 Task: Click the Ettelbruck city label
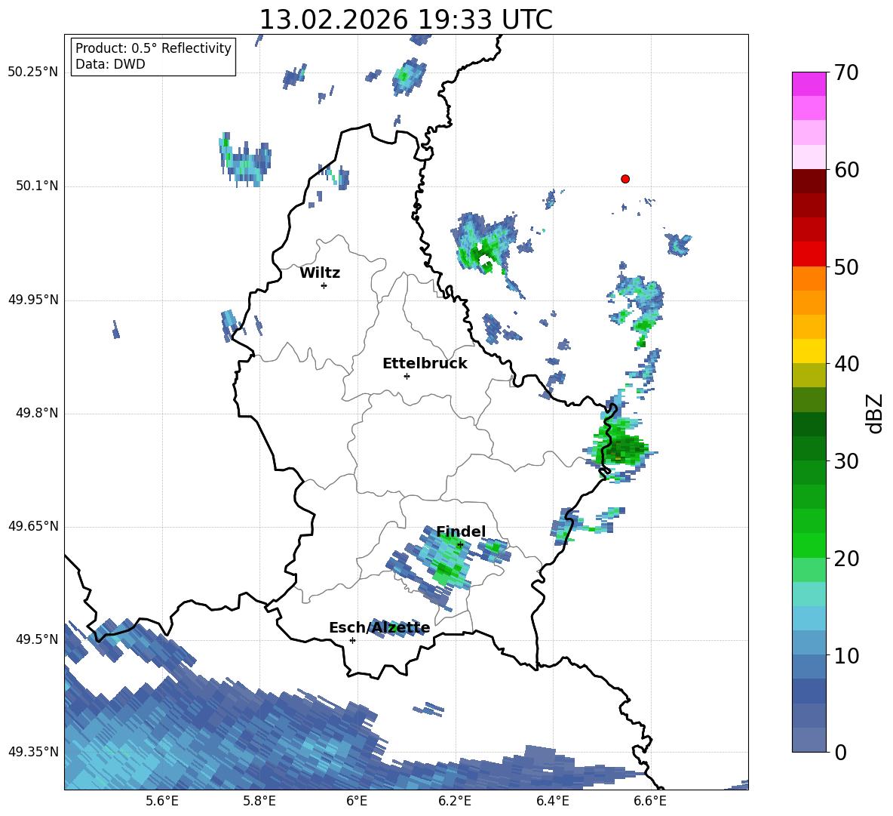pyautogui.click(x=425, y=364)
